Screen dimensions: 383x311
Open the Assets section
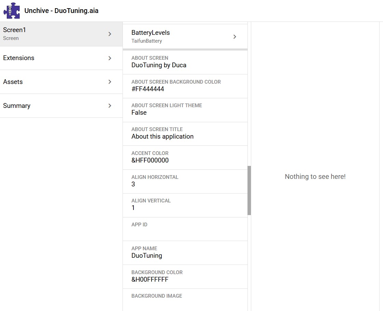51,82
